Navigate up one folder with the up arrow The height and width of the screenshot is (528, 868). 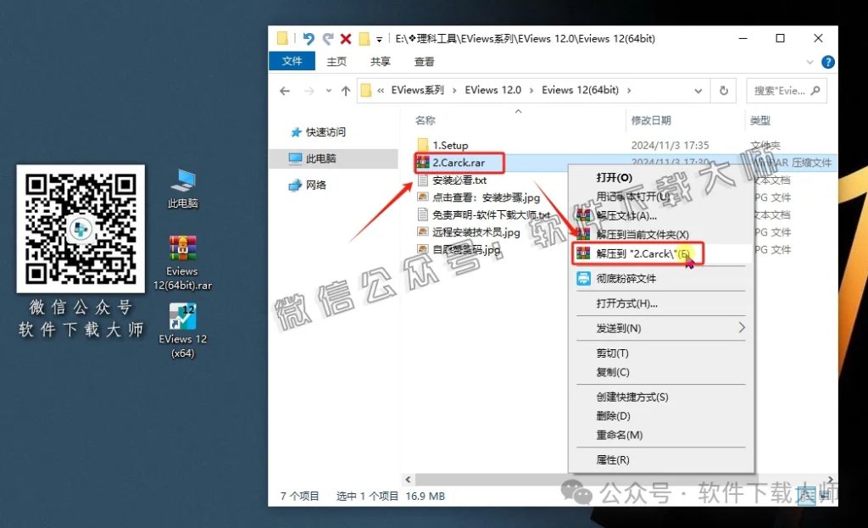point(345,90)
